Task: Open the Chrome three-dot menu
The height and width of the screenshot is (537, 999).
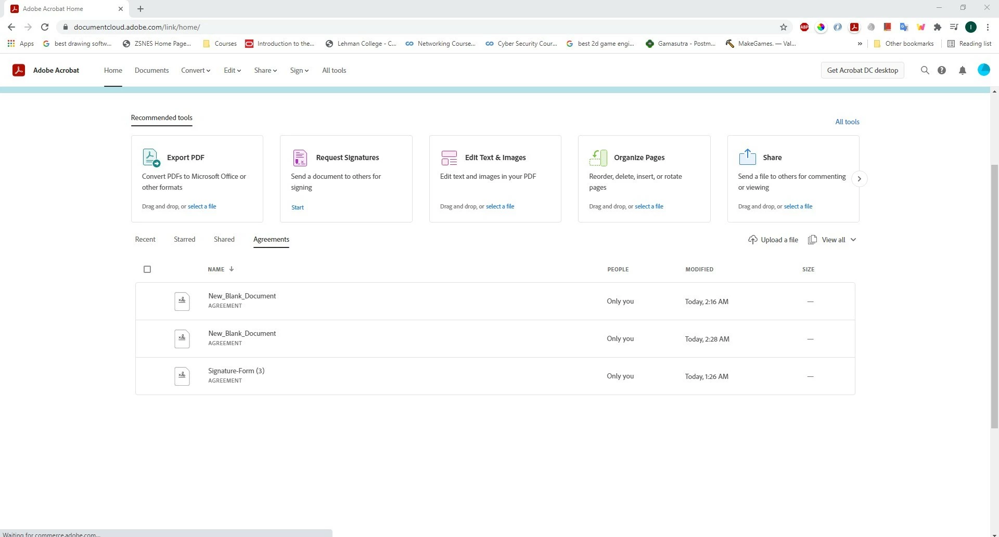Action: click(x=988, y=27)
